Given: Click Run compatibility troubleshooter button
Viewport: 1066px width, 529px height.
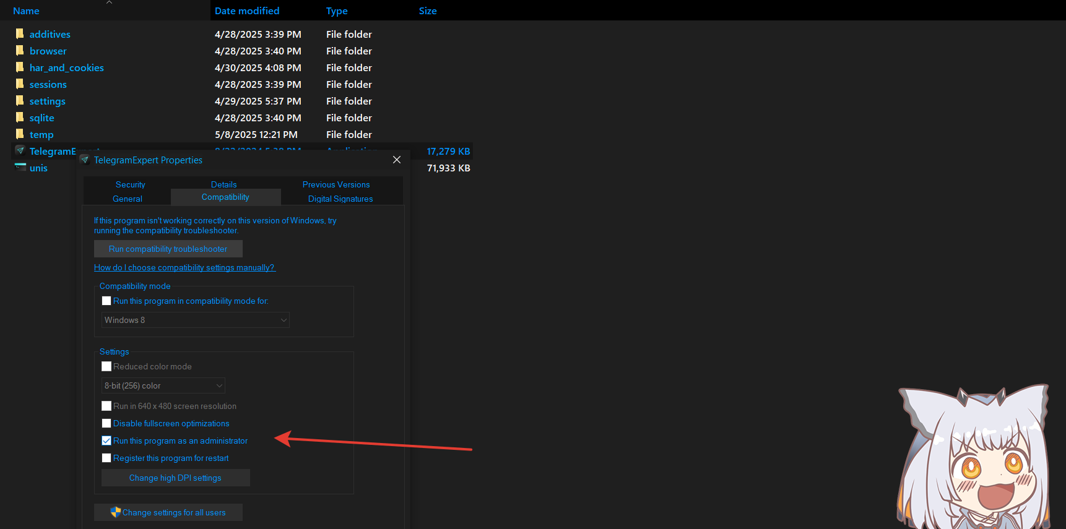Looking at the screenshot, I should [168, 249].
